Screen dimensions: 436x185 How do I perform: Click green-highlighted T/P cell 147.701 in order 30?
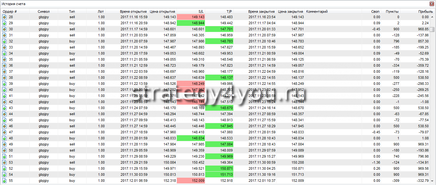219,29
